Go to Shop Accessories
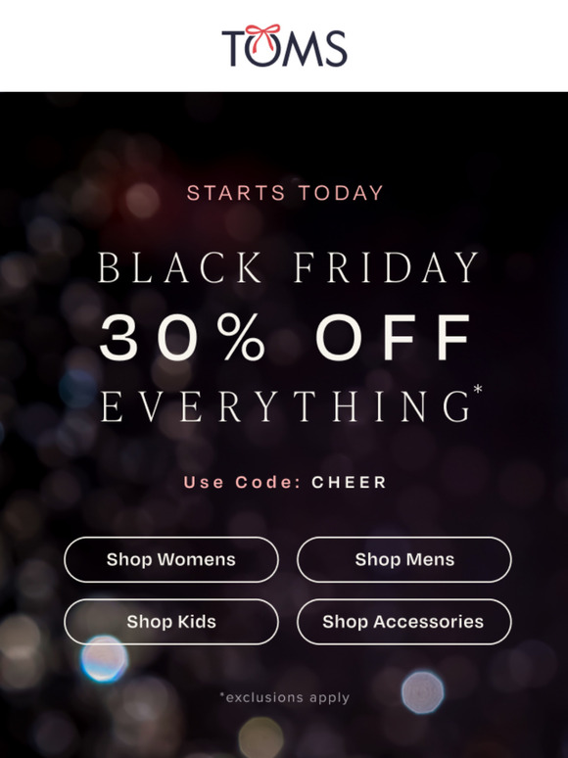 (404, 621)
